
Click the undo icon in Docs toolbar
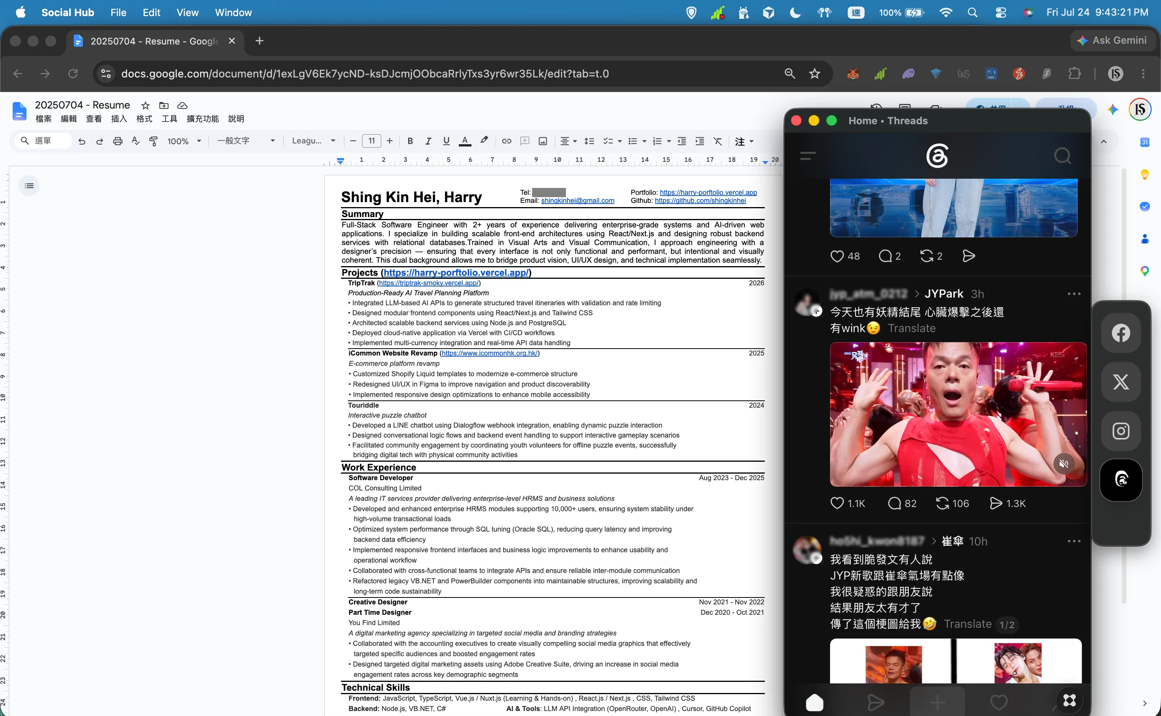[81, 141]
